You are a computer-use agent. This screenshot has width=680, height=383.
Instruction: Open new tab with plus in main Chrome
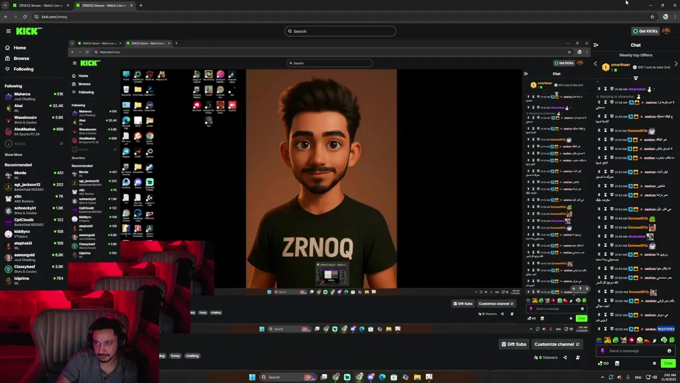(x=141, y=5)
